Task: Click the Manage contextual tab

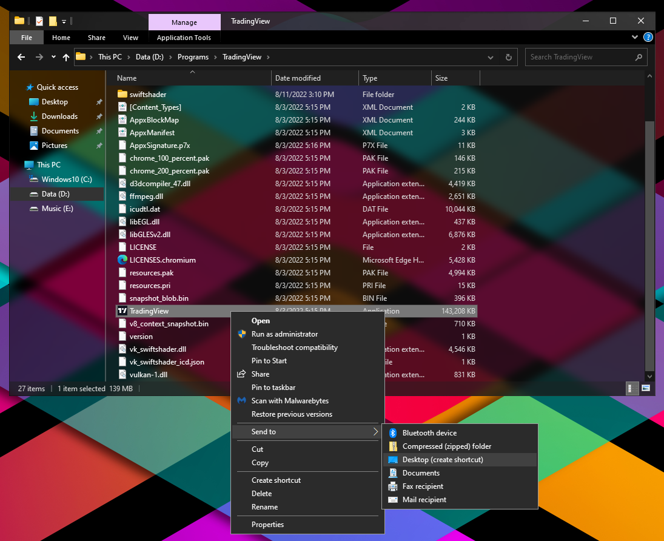Action: [184, 22]
